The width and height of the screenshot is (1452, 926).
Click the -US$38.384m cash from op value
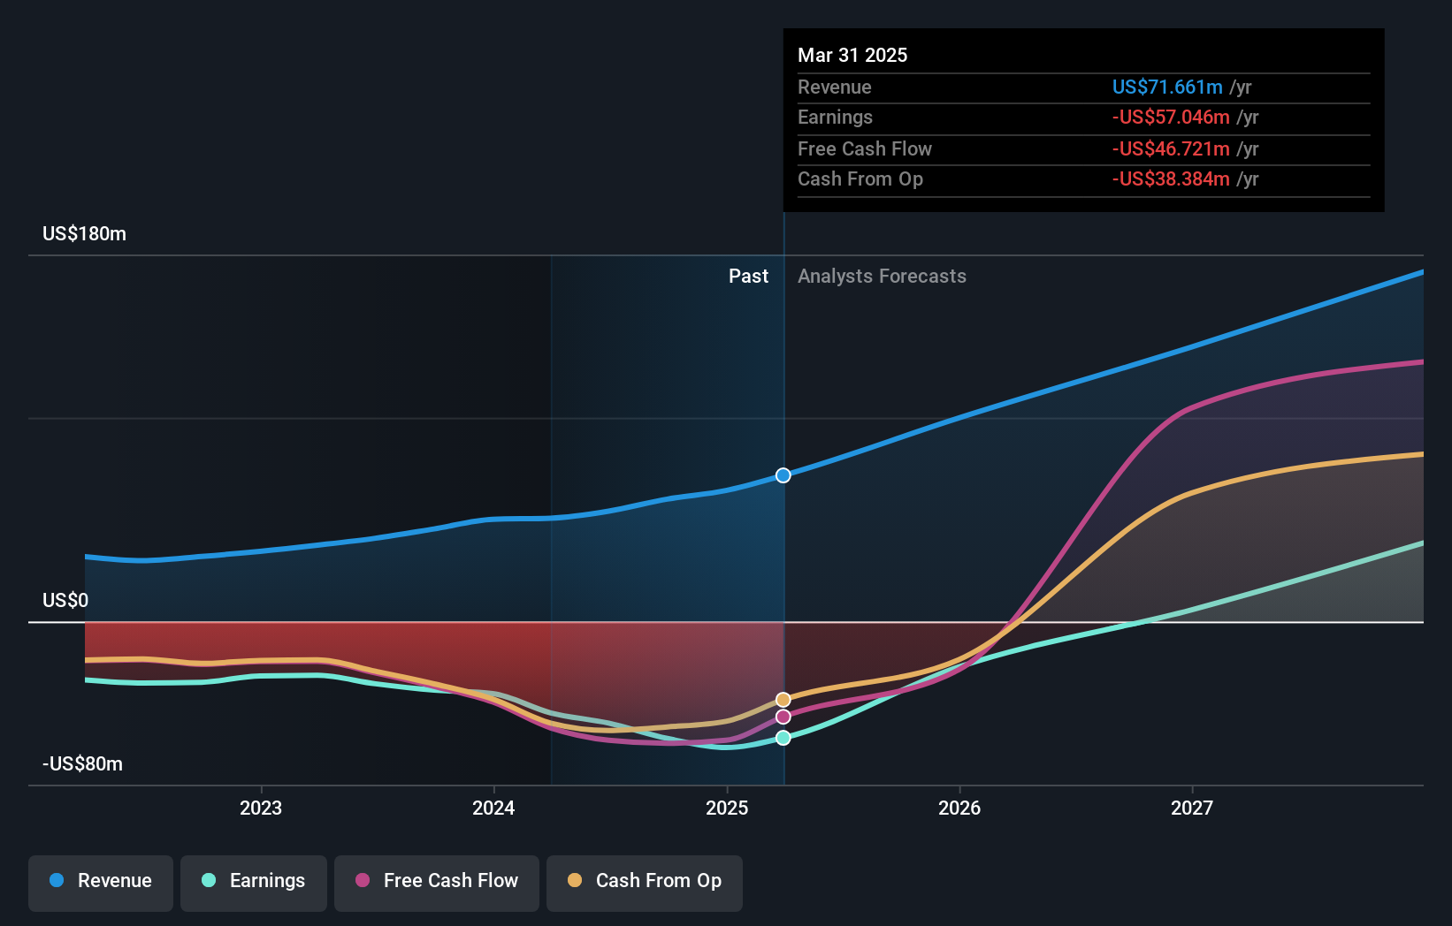[1171, 178]
